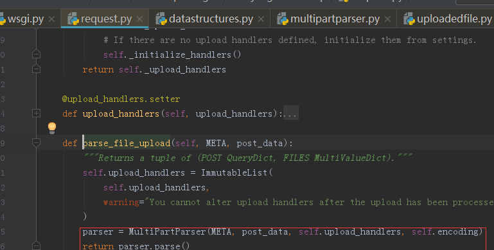Click post_data parameter in parse_file_upload signature
The width and height of the screenshot is (494, 250).
point(260,144)
